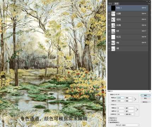The height and width of the screenshot is (127, 152).
Task: Select the channel named 1浅黄
Action: (x=128, y=14)
